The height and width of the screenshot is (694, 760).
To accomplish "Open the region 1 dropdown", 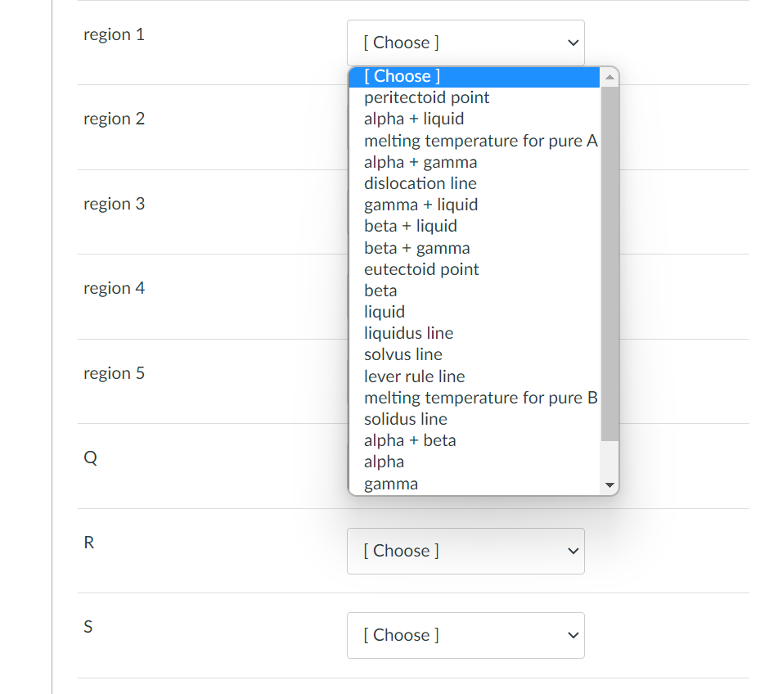I will click(465, 43).
